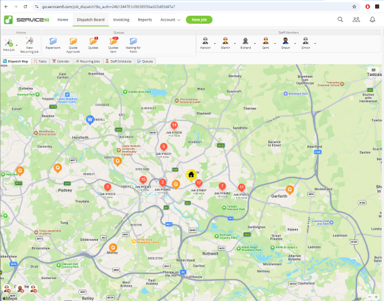Switch to the Calendar tab
384x301 pixels.
(61, 61)
